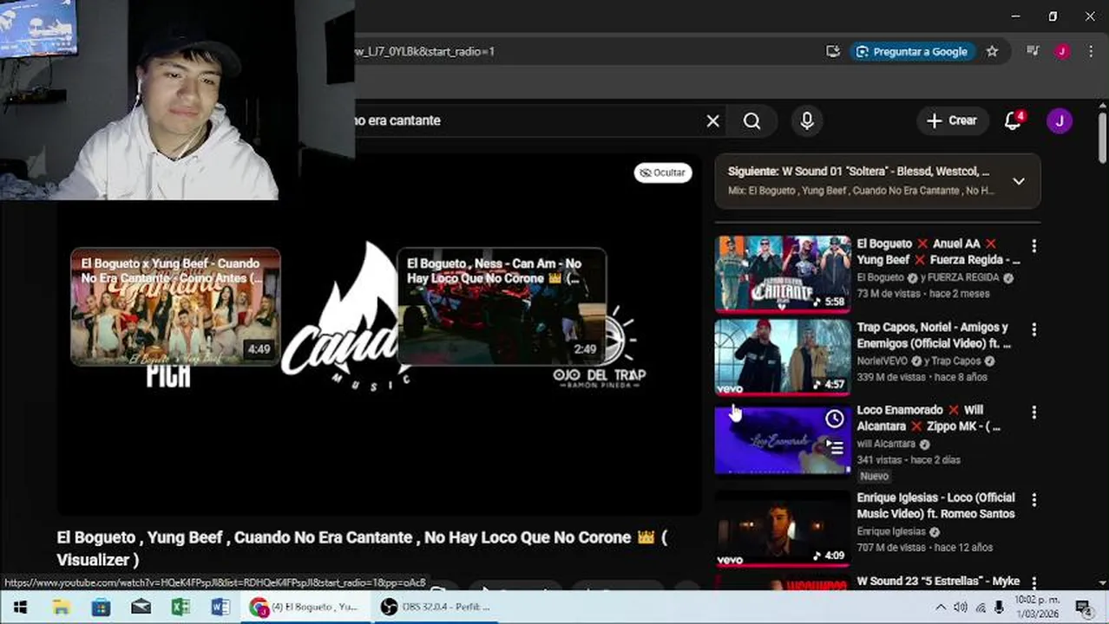
Task: Bookmark this page with the star icon
Action: (x=993, y=51)
